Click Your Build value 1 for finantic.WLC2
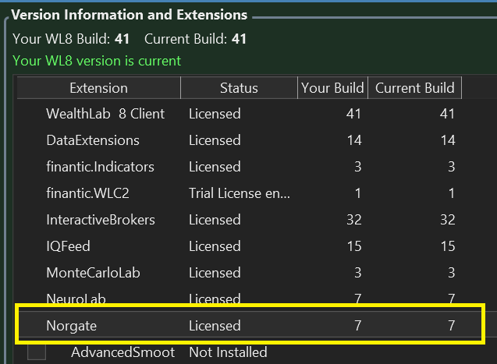The height and width of the screenshot is (364, 497). [358, 193]
